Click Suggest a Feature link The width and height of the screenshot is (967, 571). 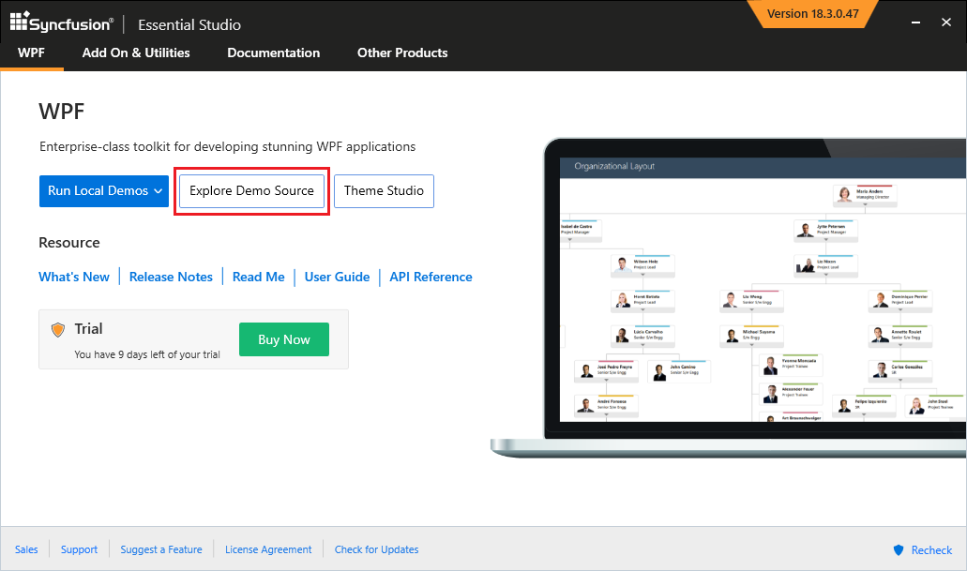161,549
